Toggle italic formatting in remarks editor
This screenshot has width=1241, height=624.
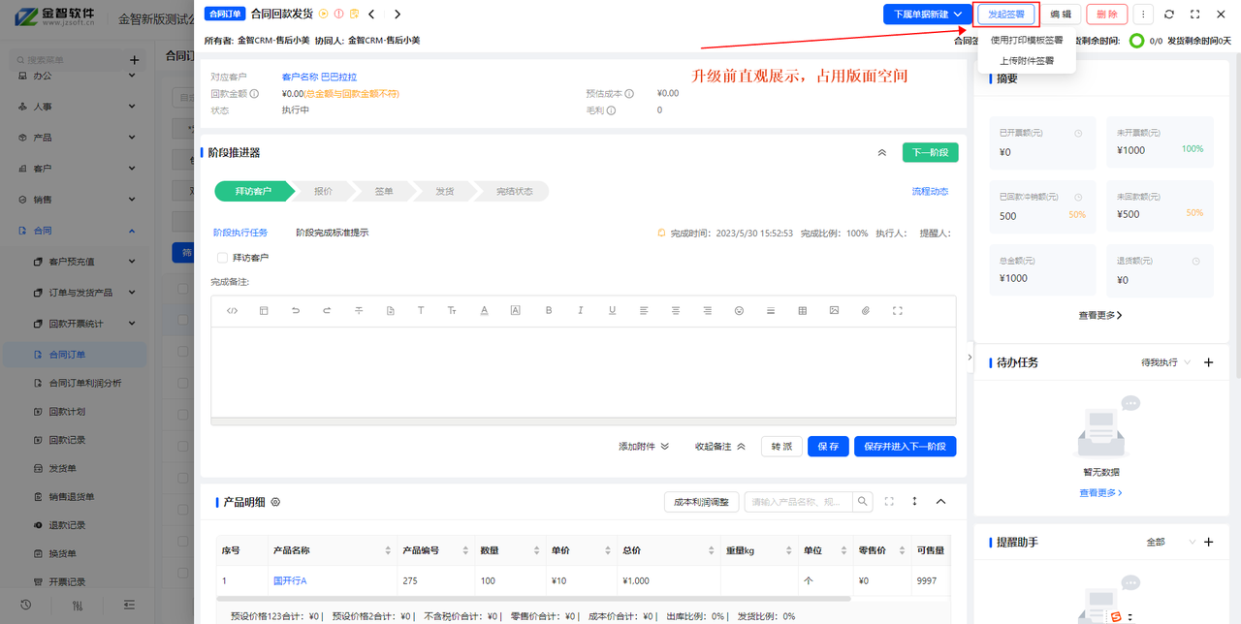(x=580, y=310)
